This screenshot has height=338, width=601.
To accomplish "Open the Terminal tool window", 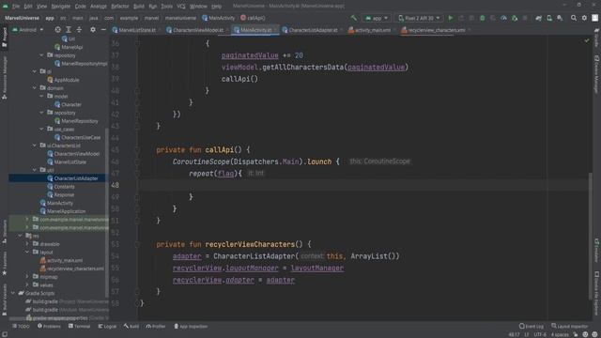I will click(79, 327).
